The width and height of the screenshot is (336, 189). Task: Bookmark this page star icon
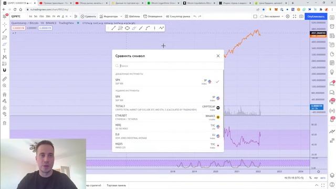pyautogui.click(x=264, y=9)
